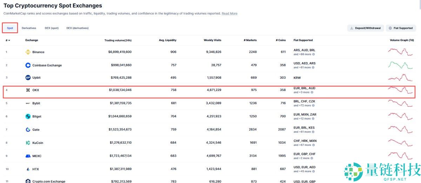Open the Upbit exchange link
The width and height of the screenshot is (421, 183).
point(37,78)
